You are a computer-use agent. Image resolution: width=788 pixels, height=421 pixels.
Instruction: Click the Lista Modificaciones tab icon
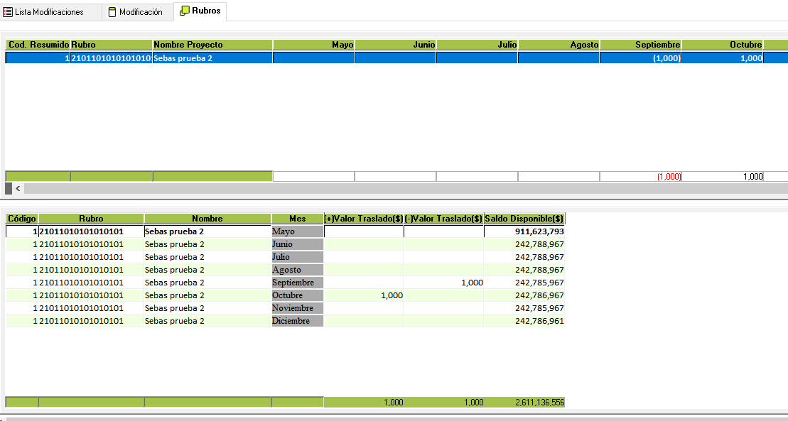tap(8, 12)
